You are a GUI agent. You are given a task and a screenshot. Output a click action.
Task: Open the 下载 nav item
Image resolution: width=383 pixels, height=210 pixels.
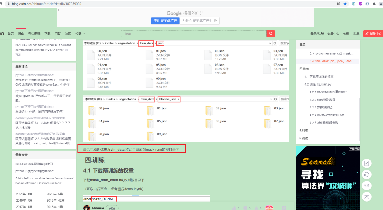(47, 34)
